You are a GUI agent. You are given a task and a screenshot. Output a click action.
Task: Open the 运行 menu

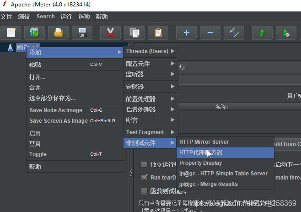(x=66, y=16)
